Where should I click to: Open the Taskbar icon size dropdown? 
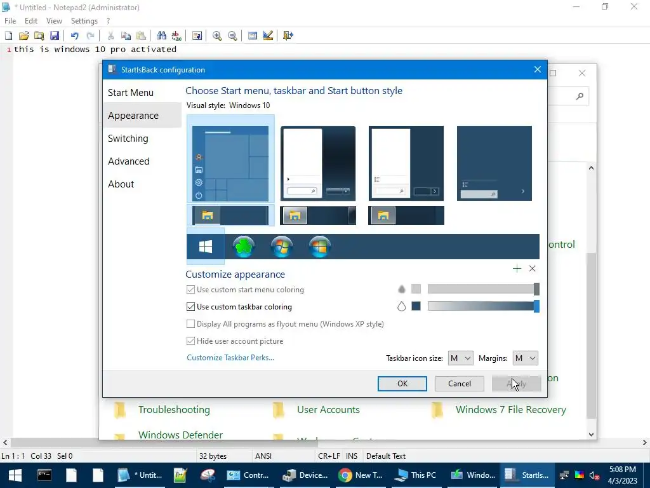461,358
